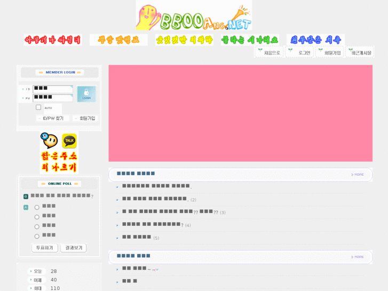Viewport: 388px width, 291px height.
Task: Click the LOGIN padlock button
Action: click(x=86, y=94)
